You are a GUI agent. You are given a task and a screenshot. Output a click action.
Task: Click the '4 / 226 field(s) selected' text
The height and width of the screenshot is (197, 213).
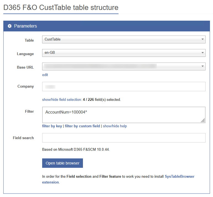pos(102,99)
